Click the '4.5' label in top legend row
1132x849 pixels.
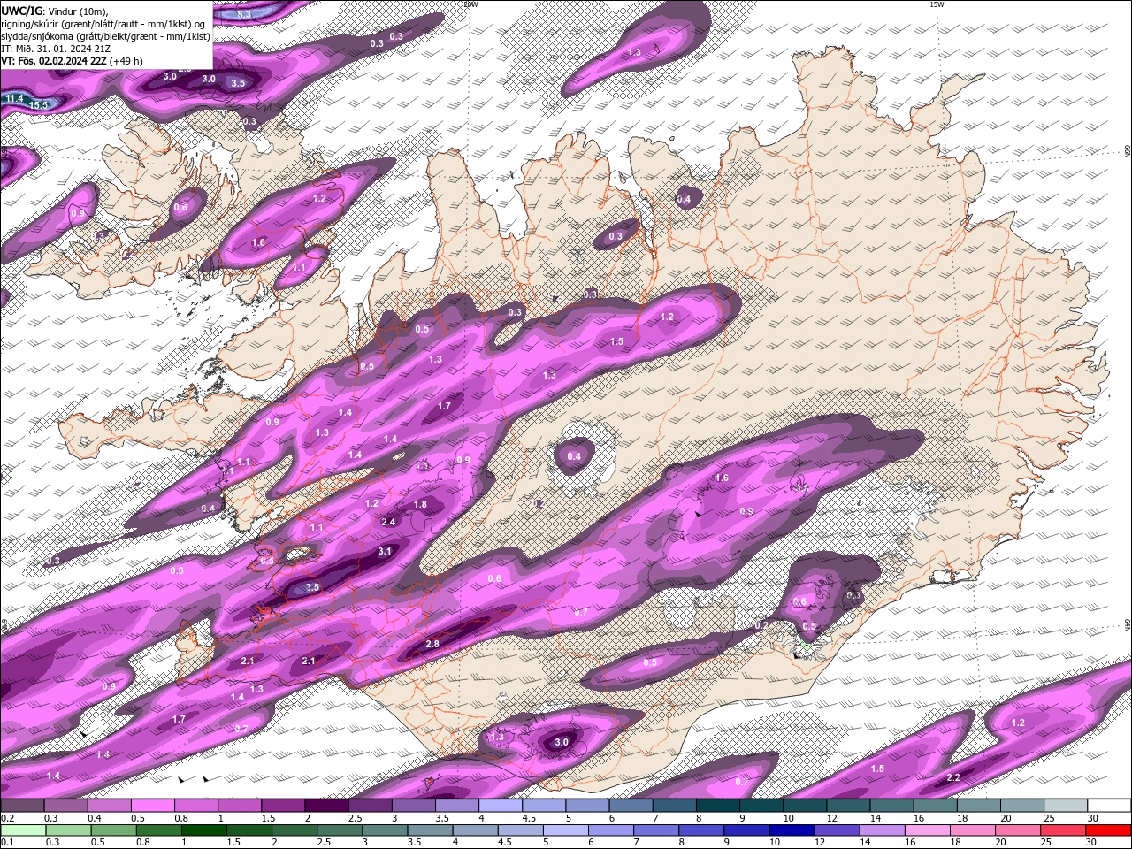529,818
